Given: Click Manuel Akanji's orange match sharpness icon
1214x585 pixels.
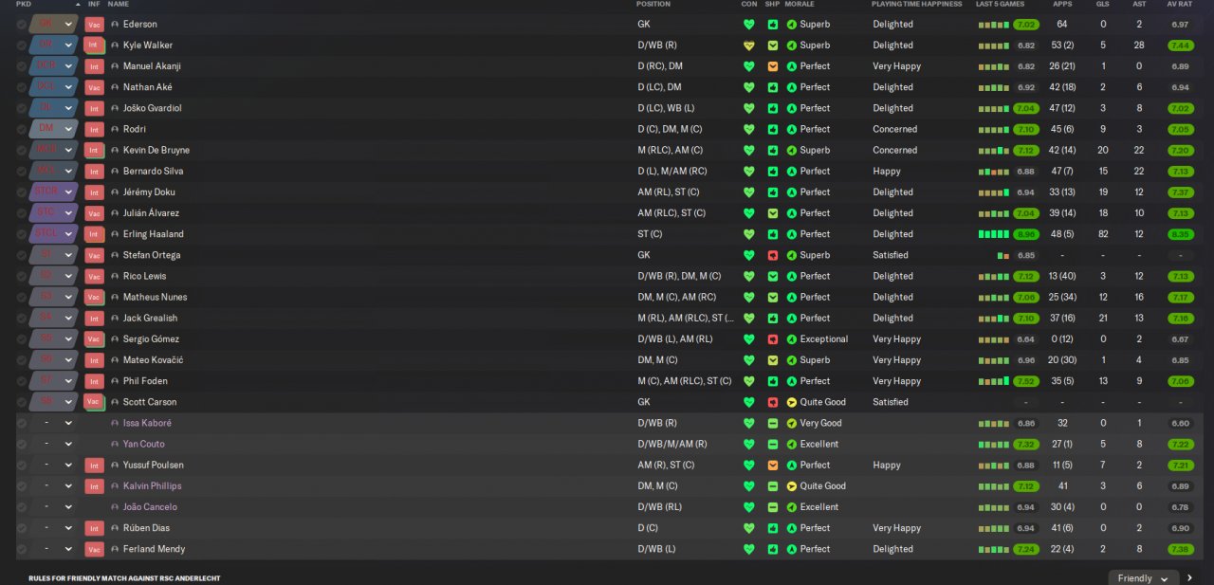Looking at the screenshot, I should [x=773, y=66].
